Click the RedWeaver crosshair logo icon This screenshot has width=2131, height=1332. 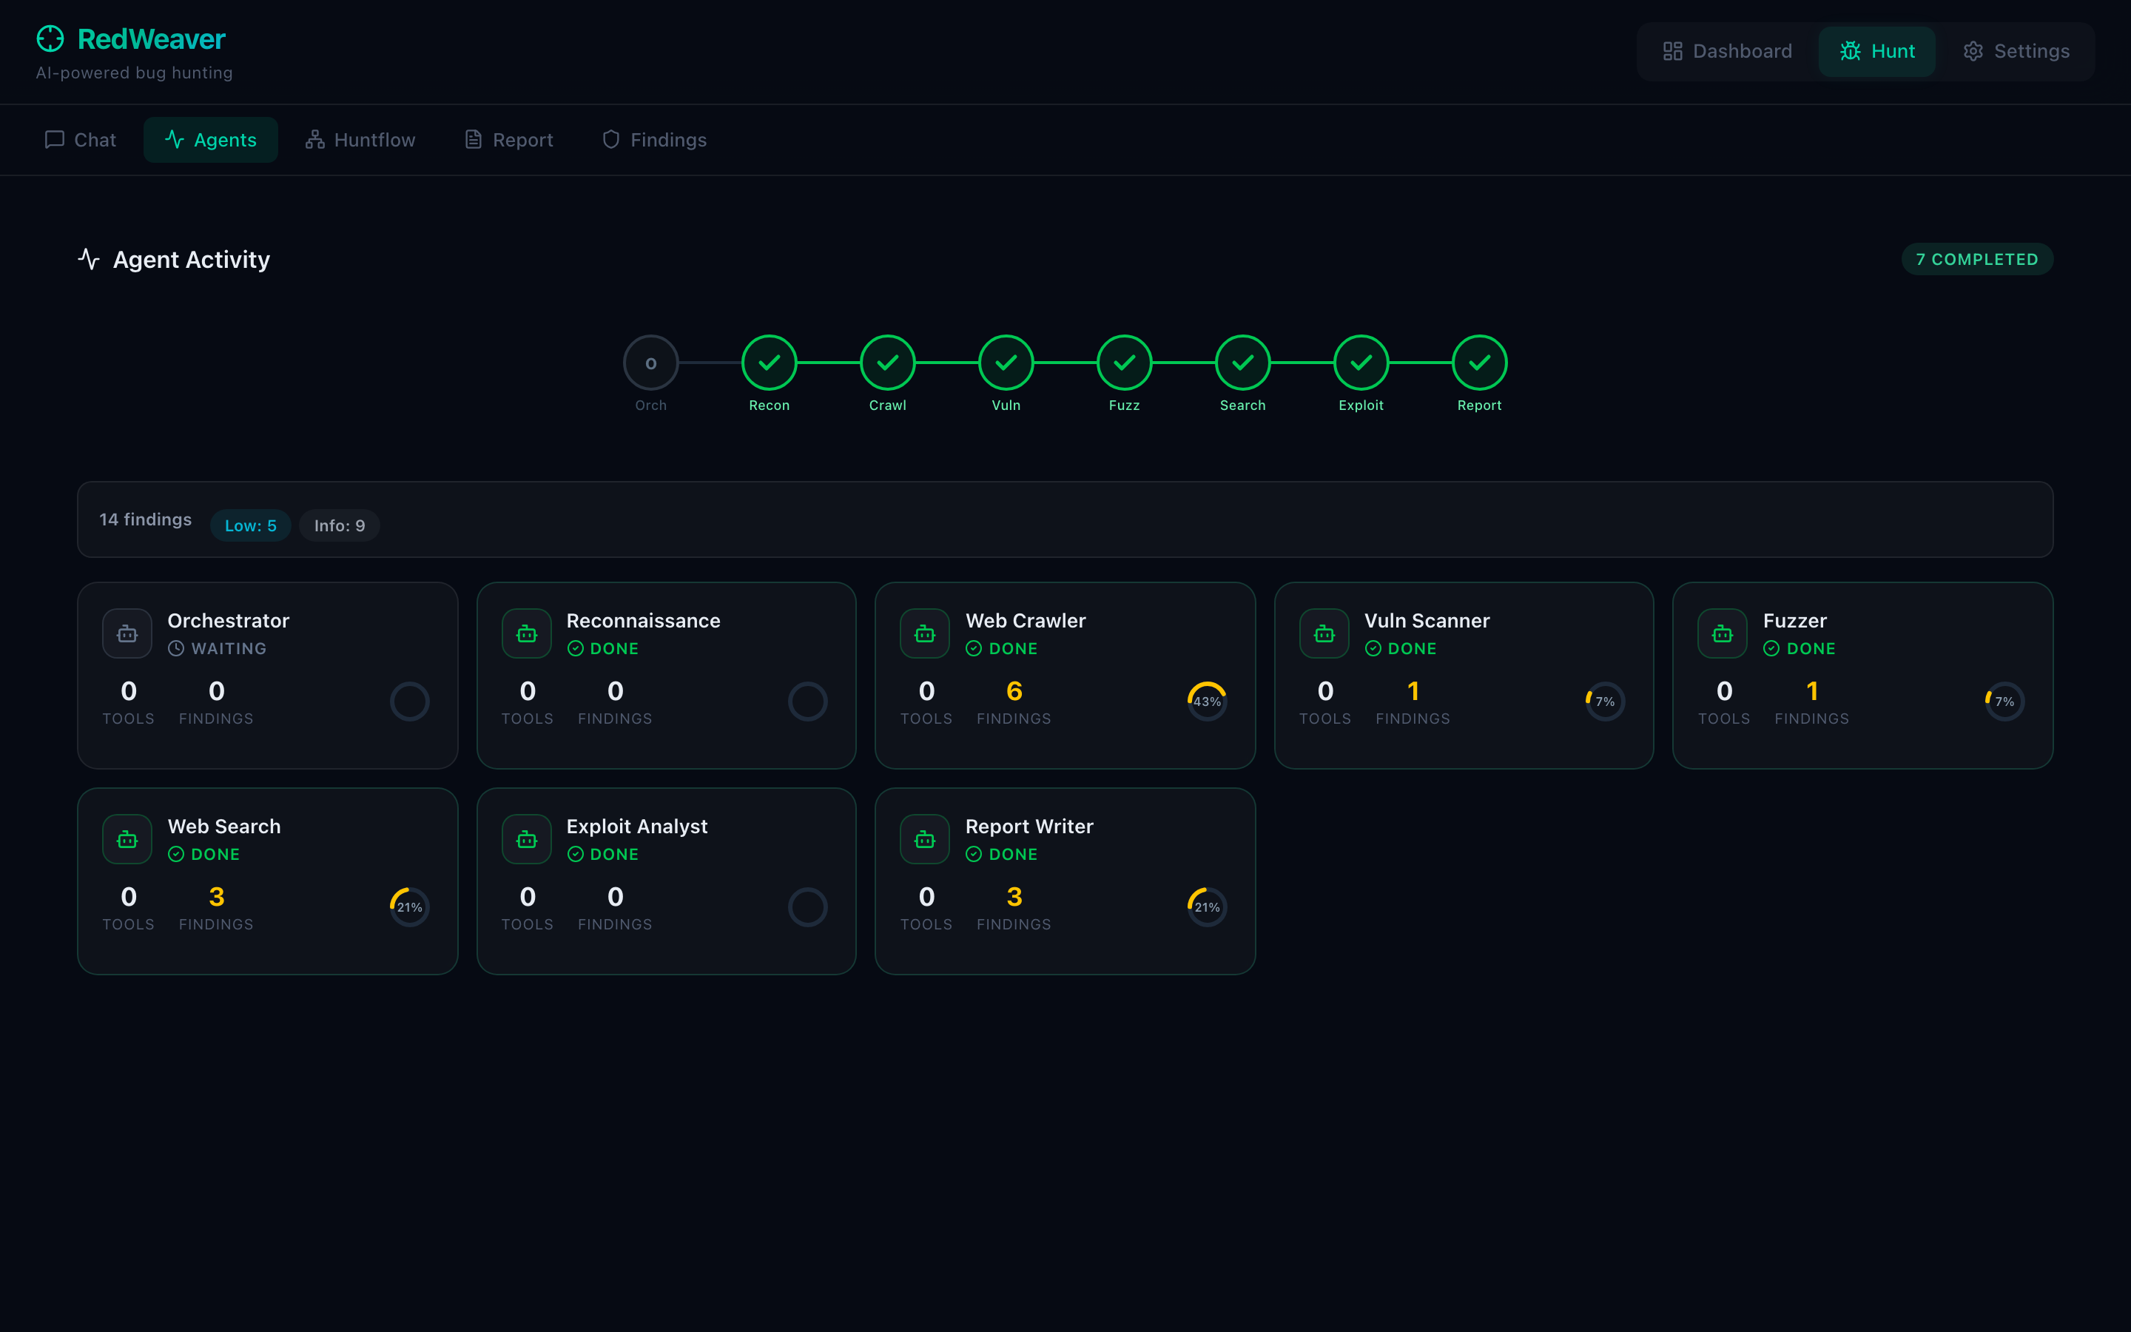click(50, 38)
